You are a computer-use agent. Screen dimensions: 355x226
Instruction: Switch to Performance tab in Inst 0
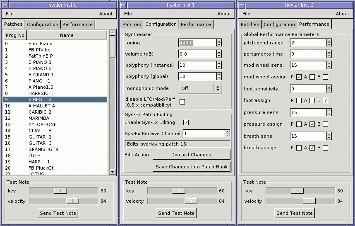point(77,24)
